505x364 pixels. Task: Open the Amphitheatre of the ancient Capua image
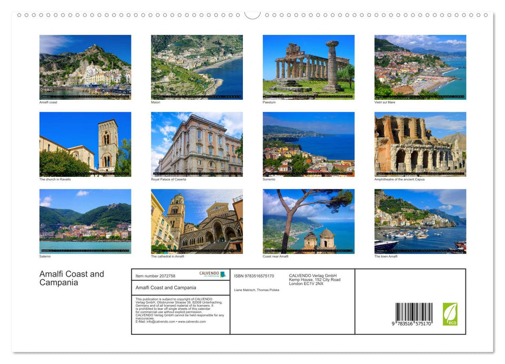pyautogui.click(x=420, y=144)
